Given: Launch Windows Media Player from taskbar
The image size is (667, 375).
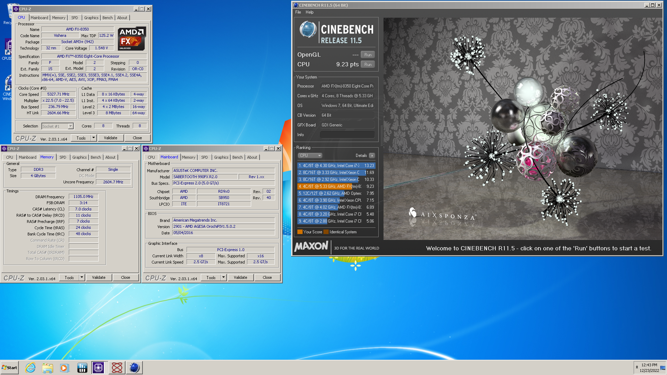Looking at the screenshot, I should pyautogui.click(x=64, y=368).
